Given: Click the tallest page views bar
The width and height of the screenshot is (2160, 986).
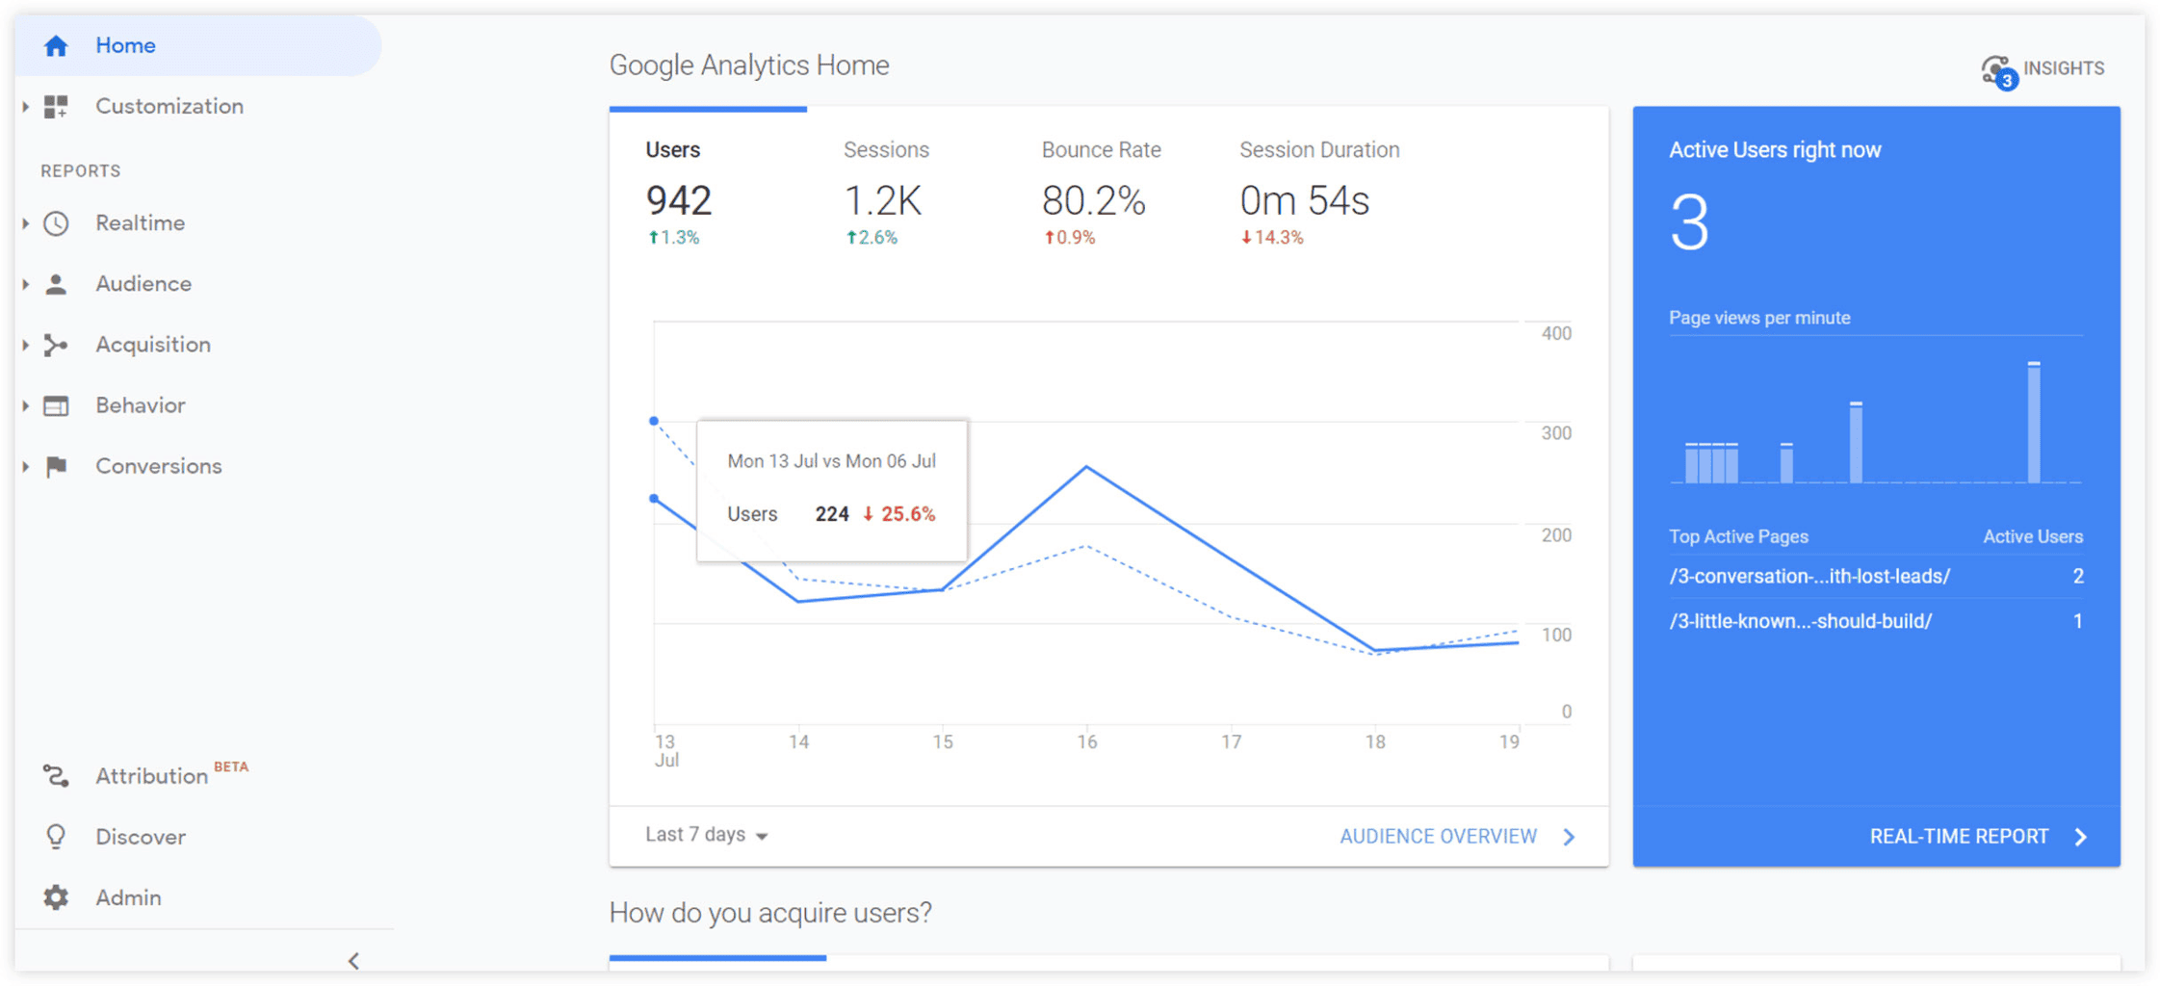Looking at the screenshot, I should click(2033, 422).
